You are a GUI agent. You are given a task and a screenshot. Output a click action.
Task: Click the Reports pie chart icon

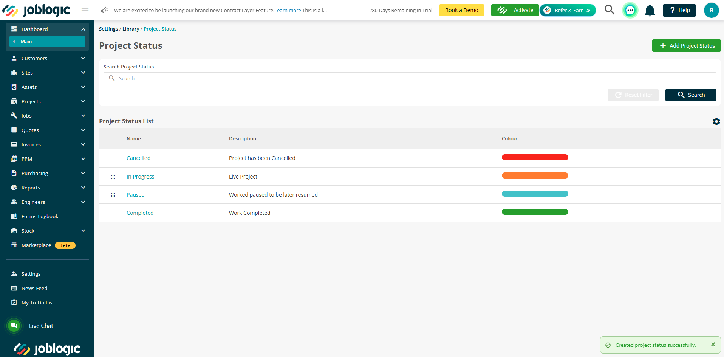pos(14,188)
